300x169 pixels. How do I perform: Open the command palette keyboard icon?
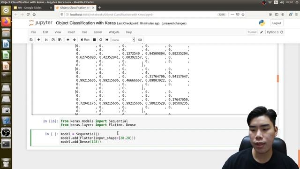pos(140,39)
